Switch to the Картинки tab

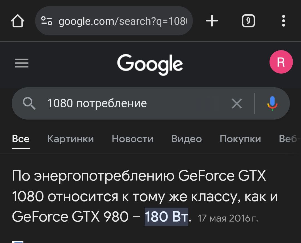pyautogui.click(x=71, y=139)
